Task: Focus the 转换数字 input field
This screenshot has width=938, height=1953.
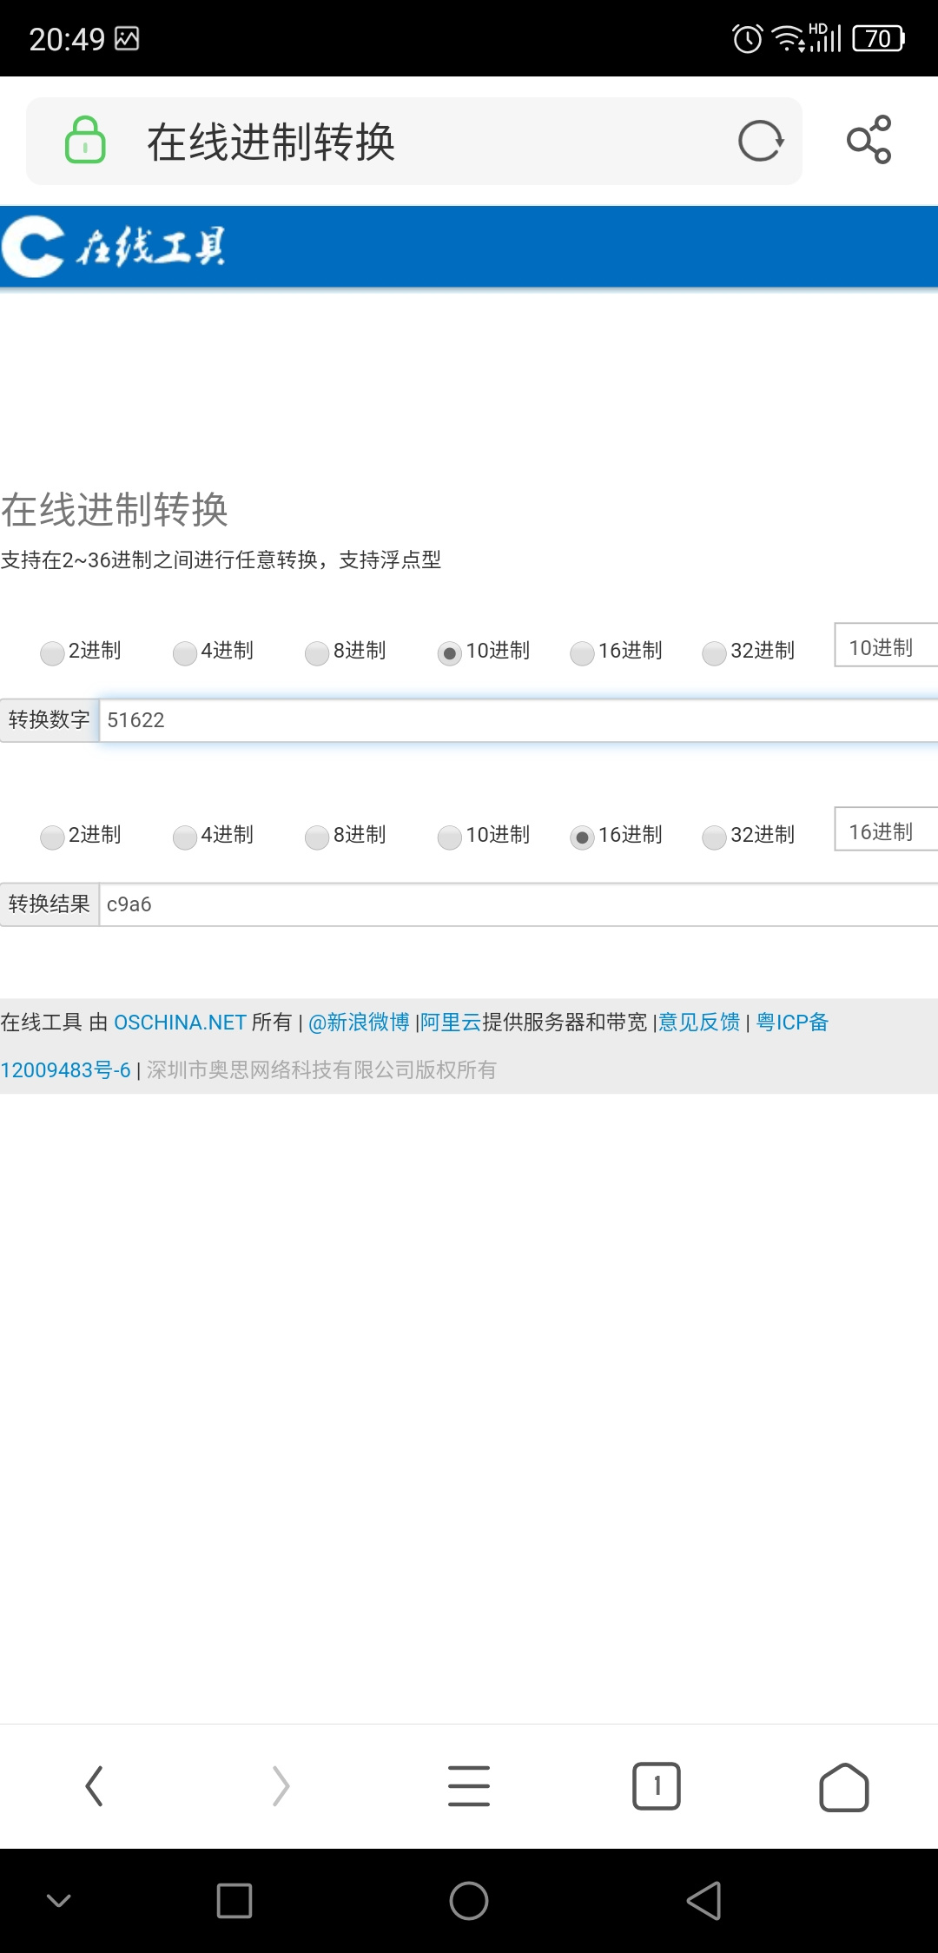Action: pos(519,720)
